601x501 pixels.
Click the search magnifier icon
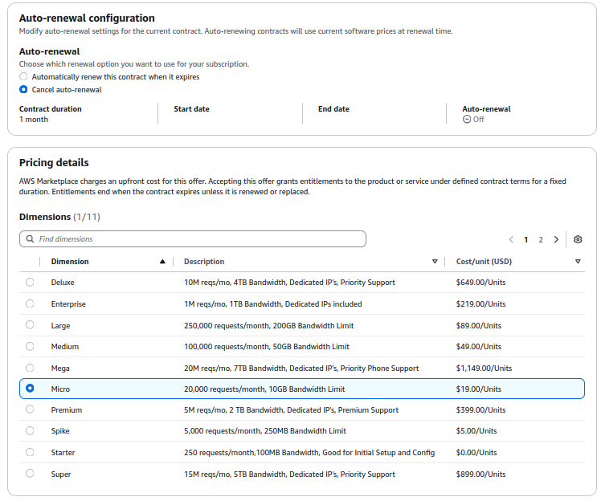coord(31,239)
